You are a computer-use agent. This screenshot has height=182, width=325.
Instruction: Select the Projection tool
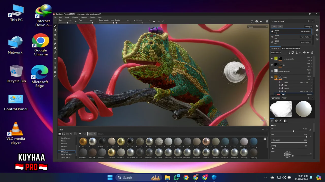pos(55,35)
